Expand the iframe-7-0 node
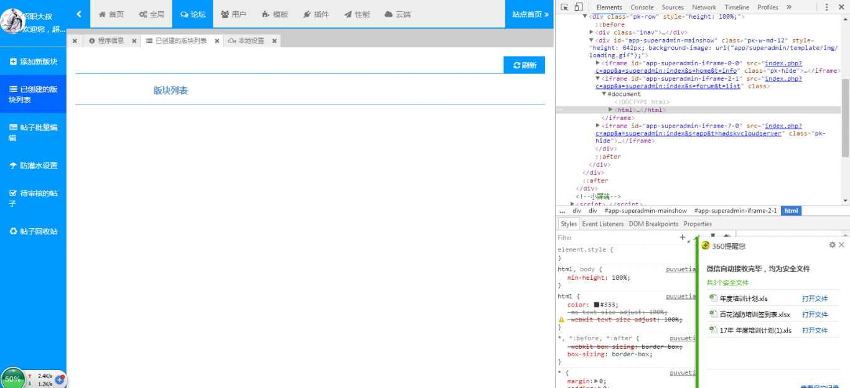This screenshot has width=850, height=388. 598,126
